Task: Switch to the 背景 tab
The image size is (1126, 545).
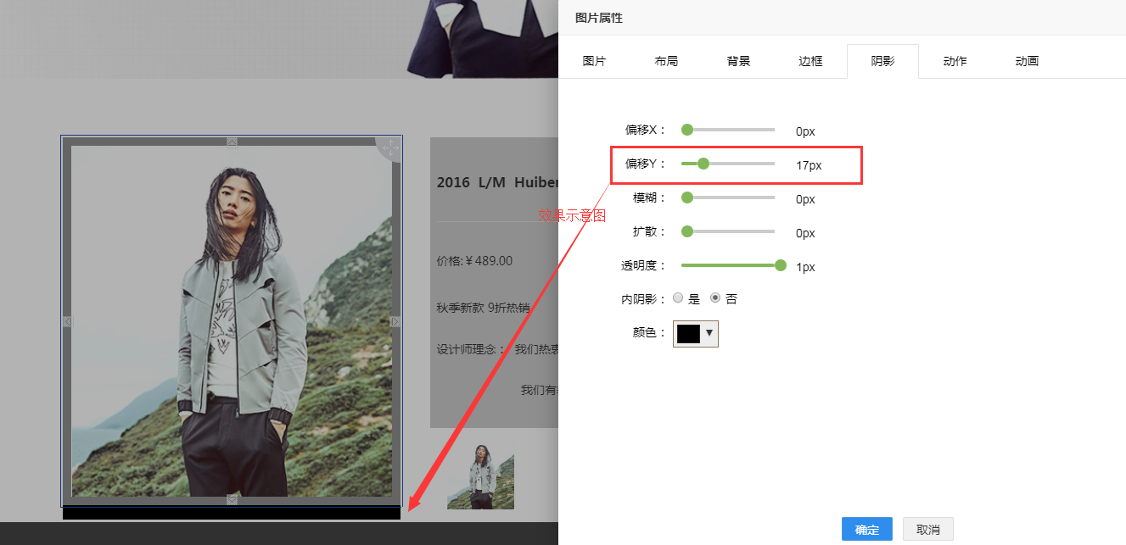Action: [x=738, y=61]
